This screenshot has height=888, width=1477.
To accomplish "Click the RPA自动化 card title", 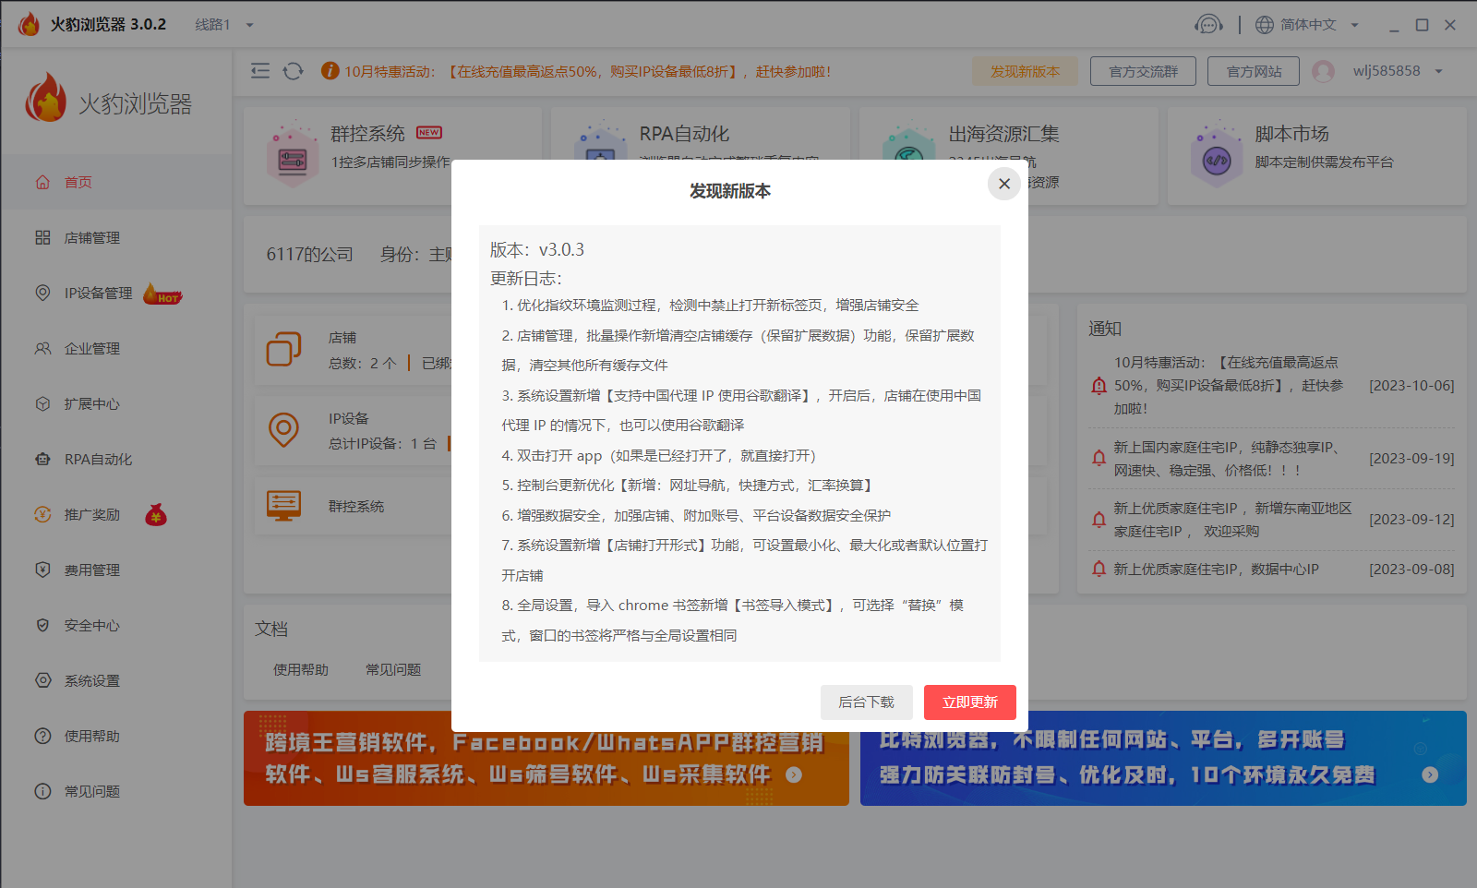I will tap(684, 134).
